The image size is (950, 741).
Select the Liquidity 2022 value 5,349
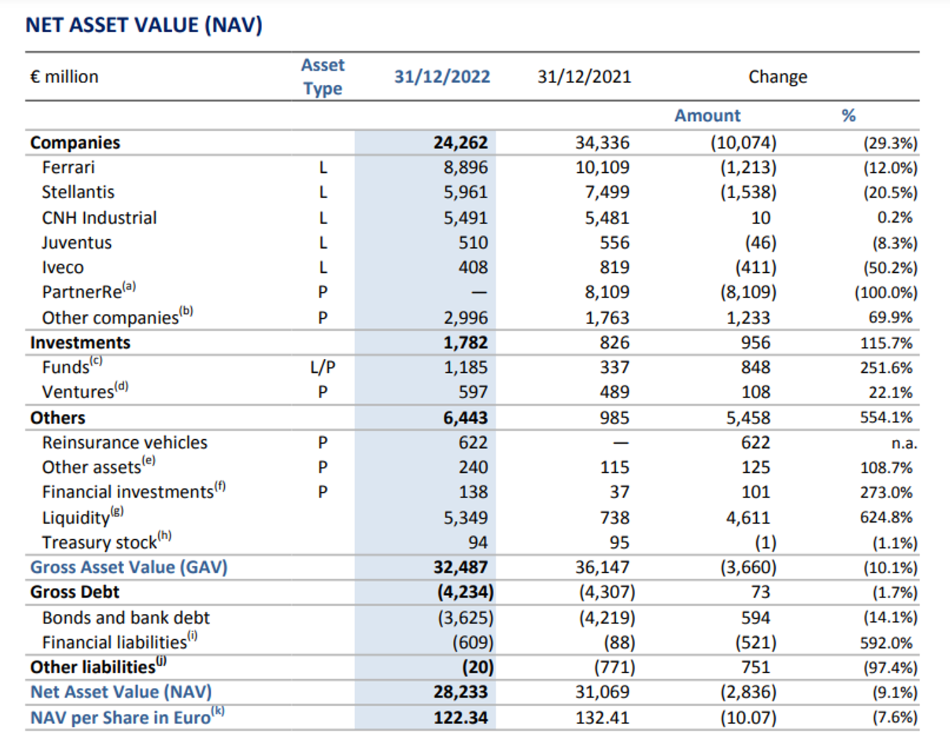465,518
